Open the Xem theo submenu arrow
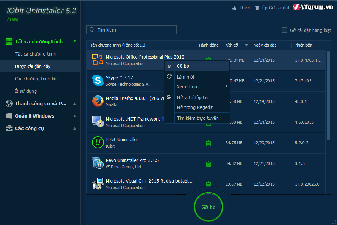 (x=226, y=86)
